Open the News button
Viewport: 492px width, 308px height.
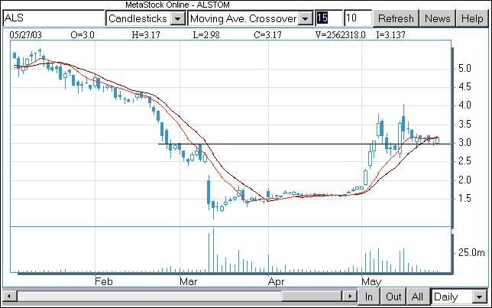(438, 18)
